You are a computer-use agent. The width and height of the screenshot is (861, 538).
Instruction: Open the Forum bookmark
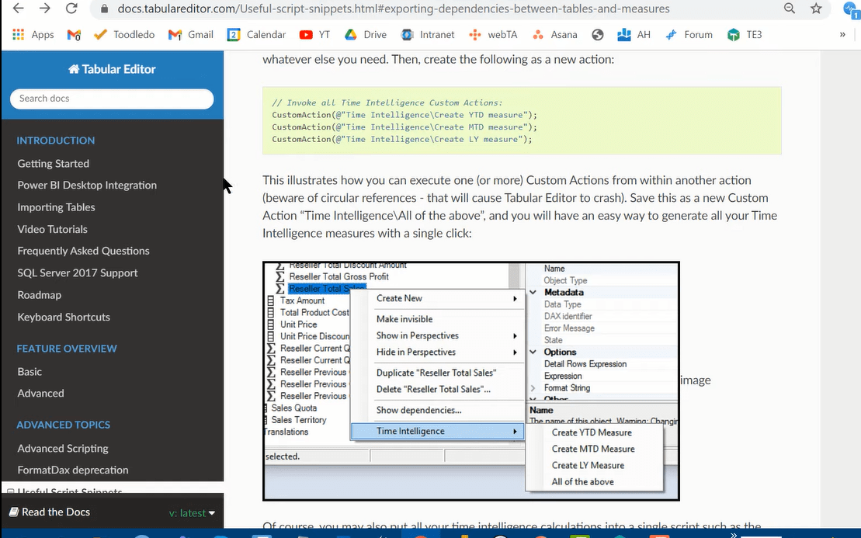pos(689,35)
